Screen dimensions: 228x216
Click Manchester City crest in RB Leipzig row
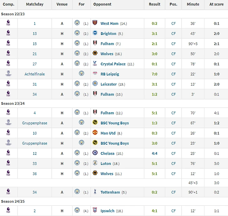coord(82,73)
